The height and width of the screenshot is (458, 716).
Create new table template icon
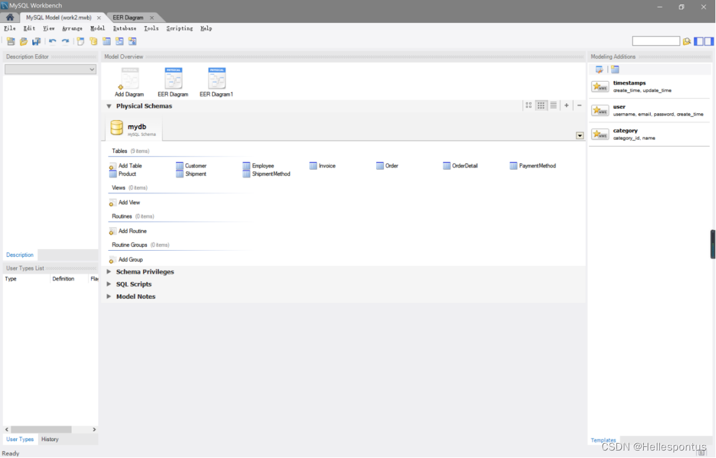click(615, 69)
